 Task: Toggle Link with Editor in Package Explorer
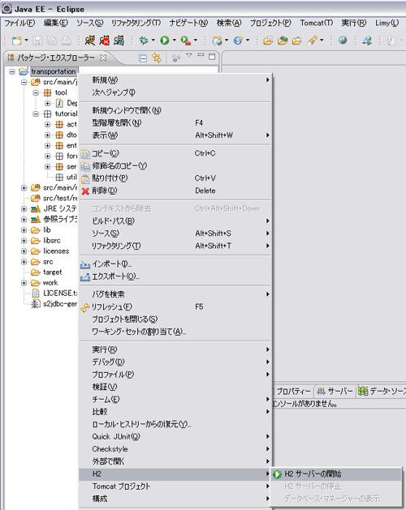[157, 58]
